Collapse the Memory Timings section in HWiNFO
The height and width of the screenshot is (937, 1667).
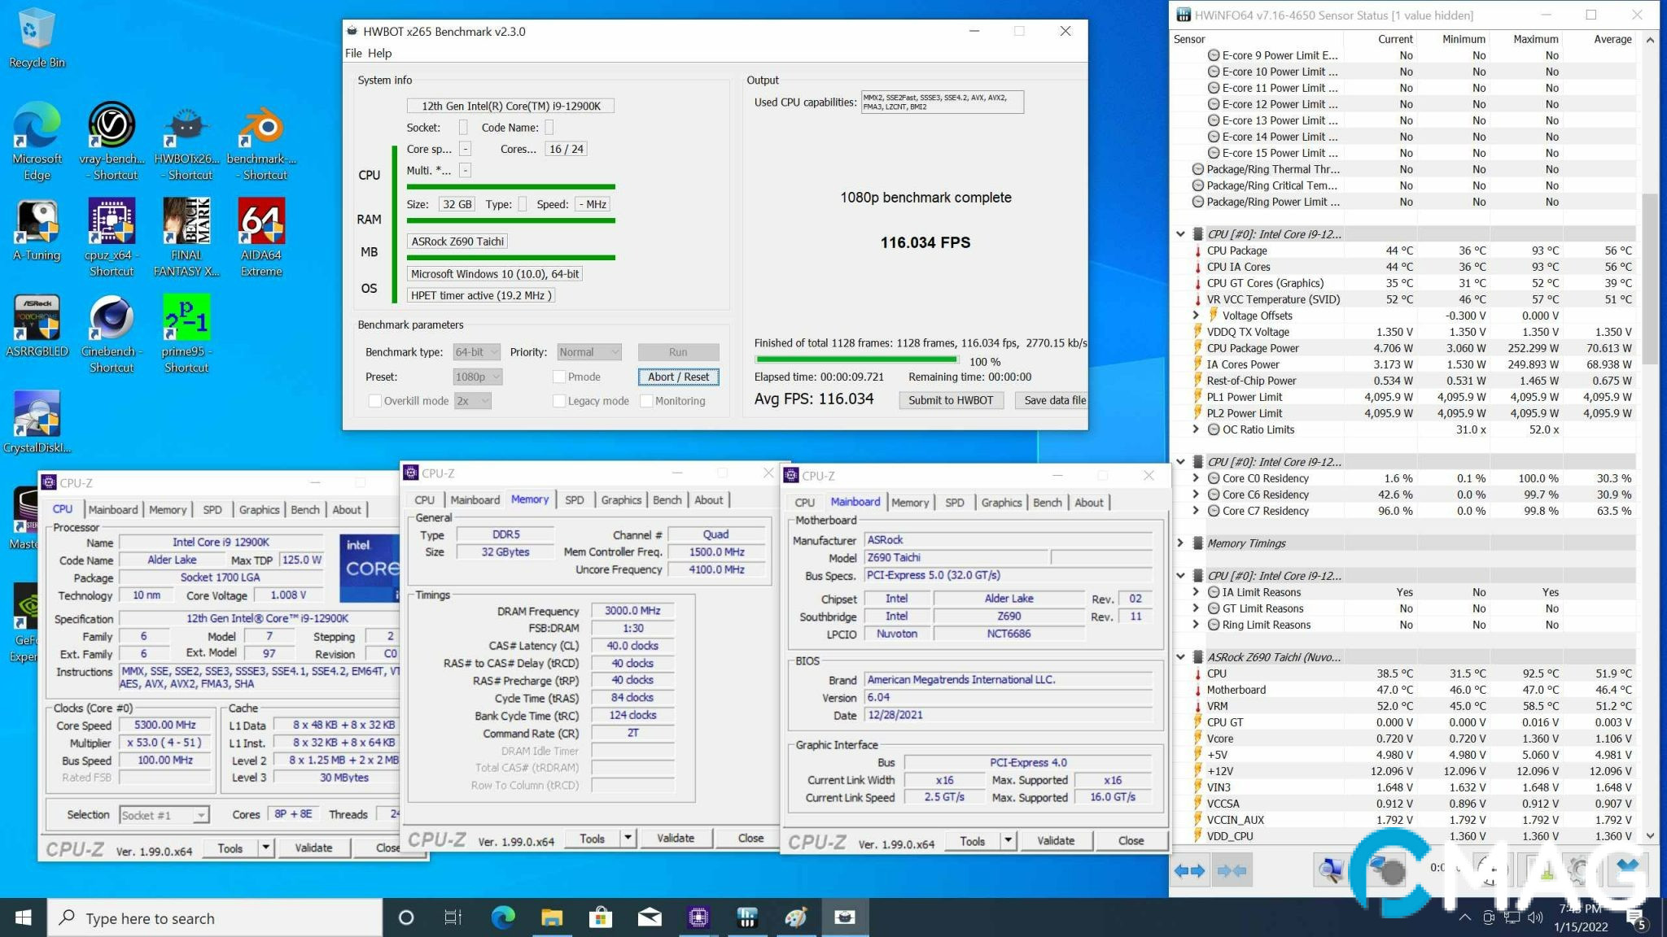tap(1182, 543)
